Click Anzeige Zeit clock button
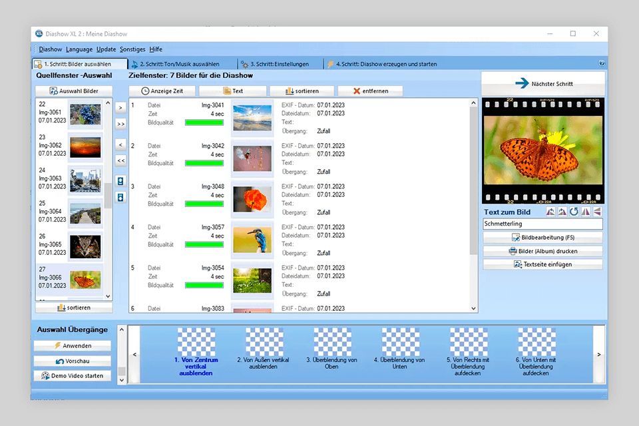The width and height of the screenshot is (639, 426). tap(162, 91)
